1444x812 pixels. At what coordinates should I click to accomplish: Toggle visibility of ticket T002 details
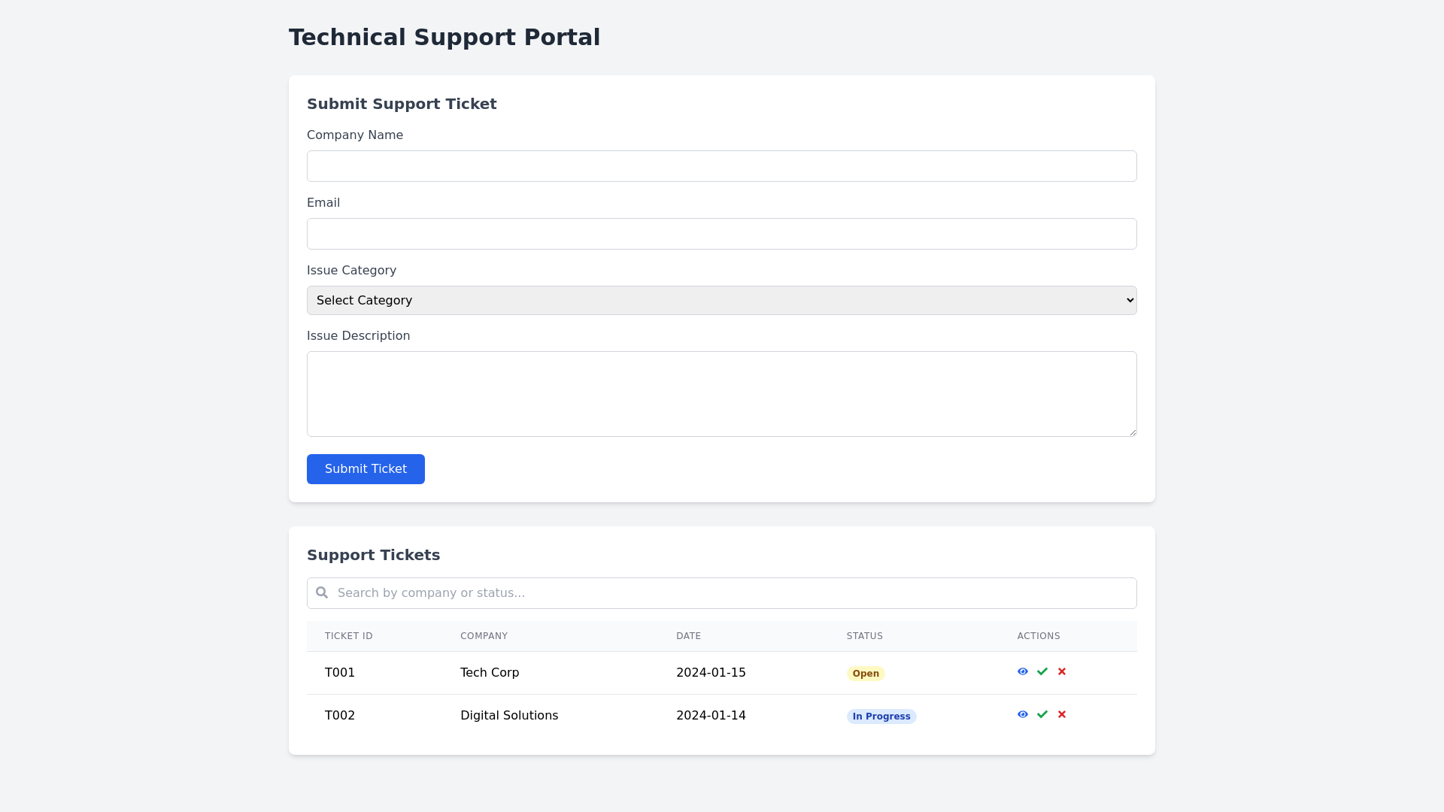coord(1023,714)
